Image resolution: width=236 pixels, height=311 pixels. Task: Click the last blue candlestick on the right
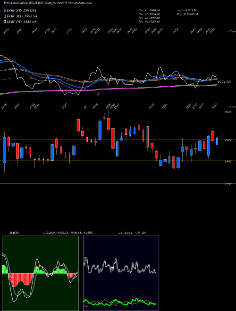click(217, 141)
